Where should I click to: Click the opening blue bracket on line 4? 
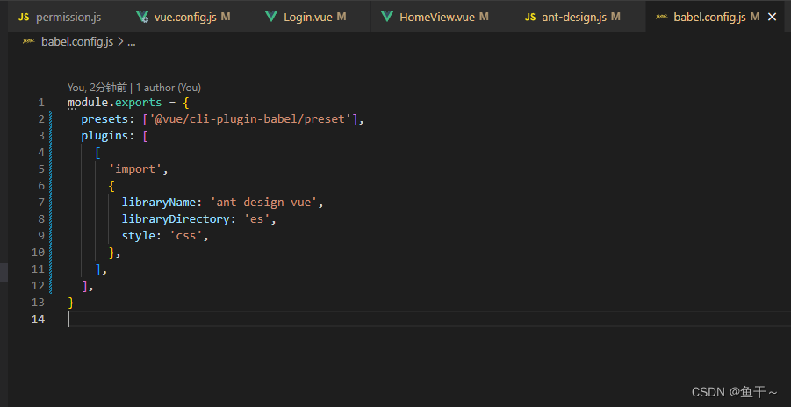point(97,153)
